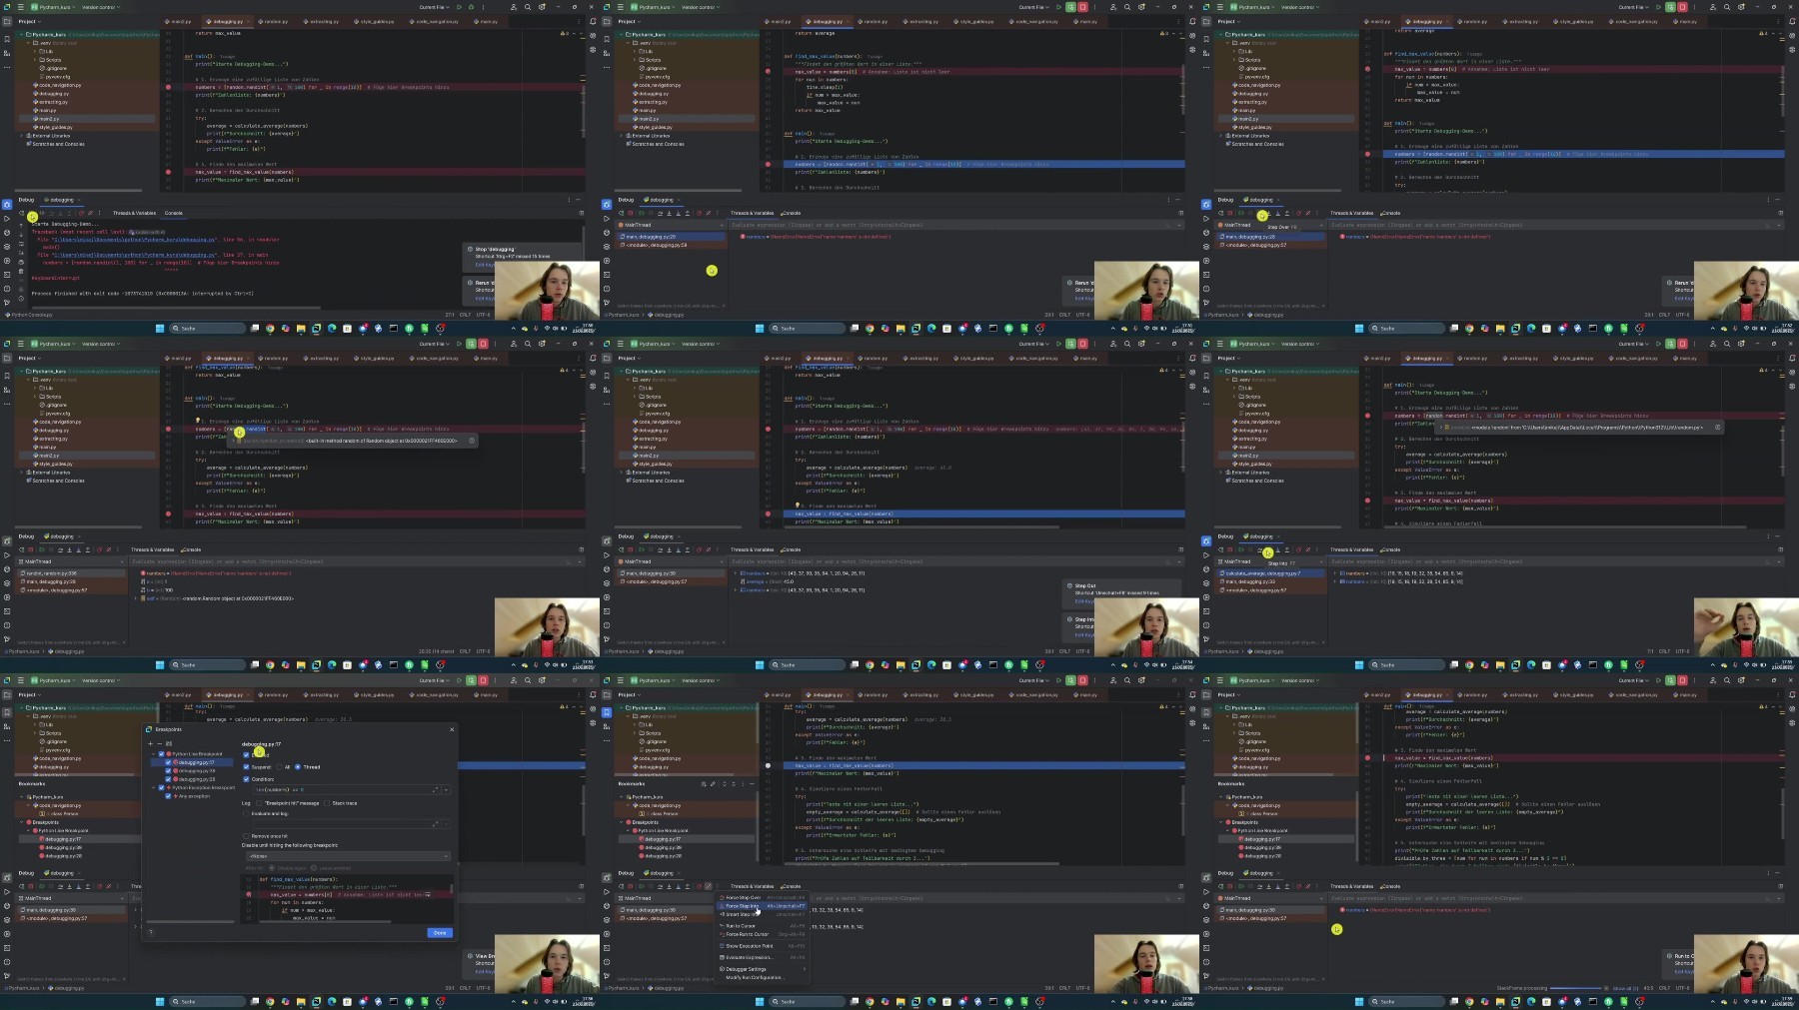
Task: Expand the self = {Random} variable node
Action: 136,598
